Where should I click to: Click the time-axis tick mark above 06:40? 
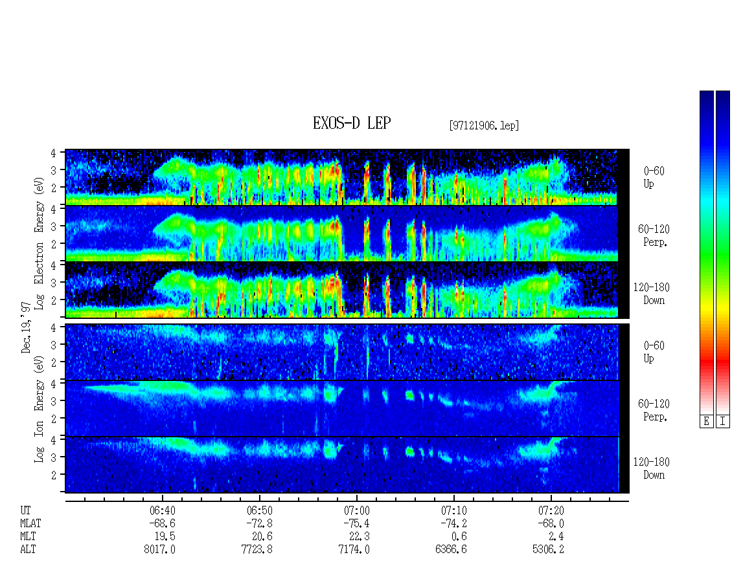click(163, 497)
